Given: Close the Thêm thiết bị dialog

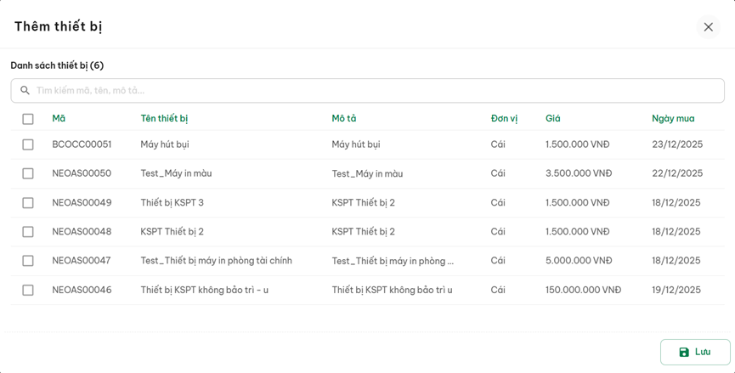Looking at the screenshot, I should [708, 27].
